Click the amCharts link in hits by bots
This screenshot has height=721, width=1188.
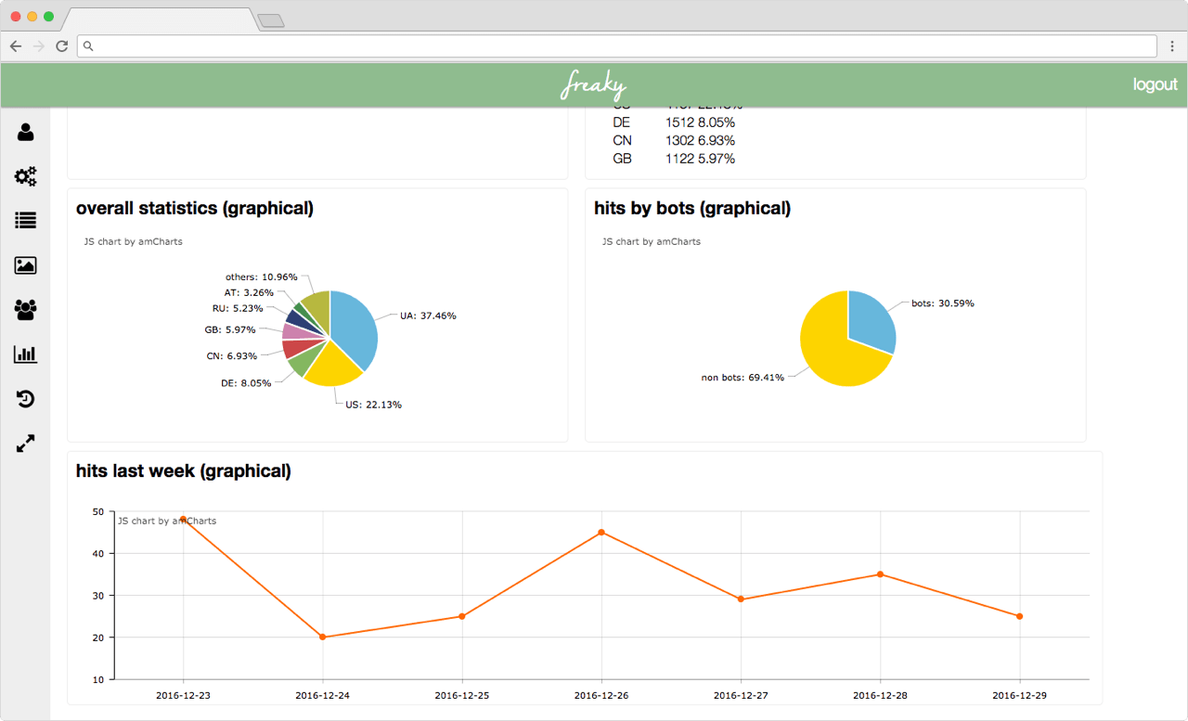click(x=652, y=241)
